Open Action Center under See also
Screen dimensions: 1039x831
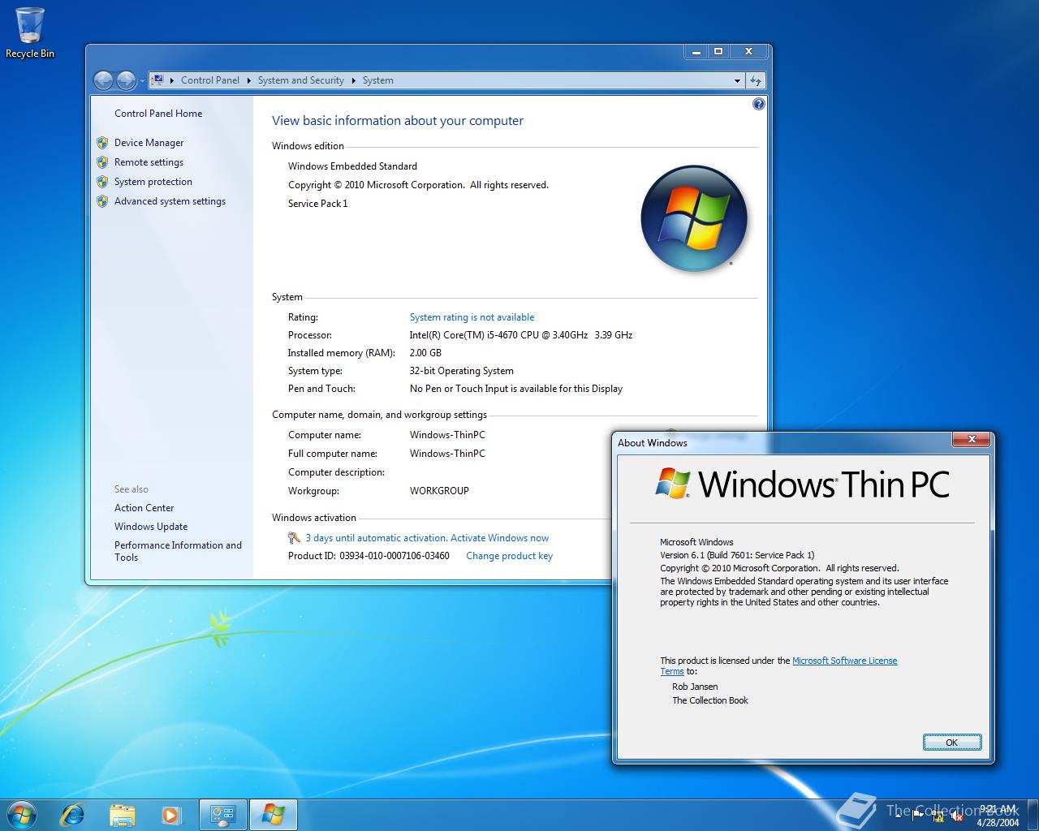pos(144,508)
